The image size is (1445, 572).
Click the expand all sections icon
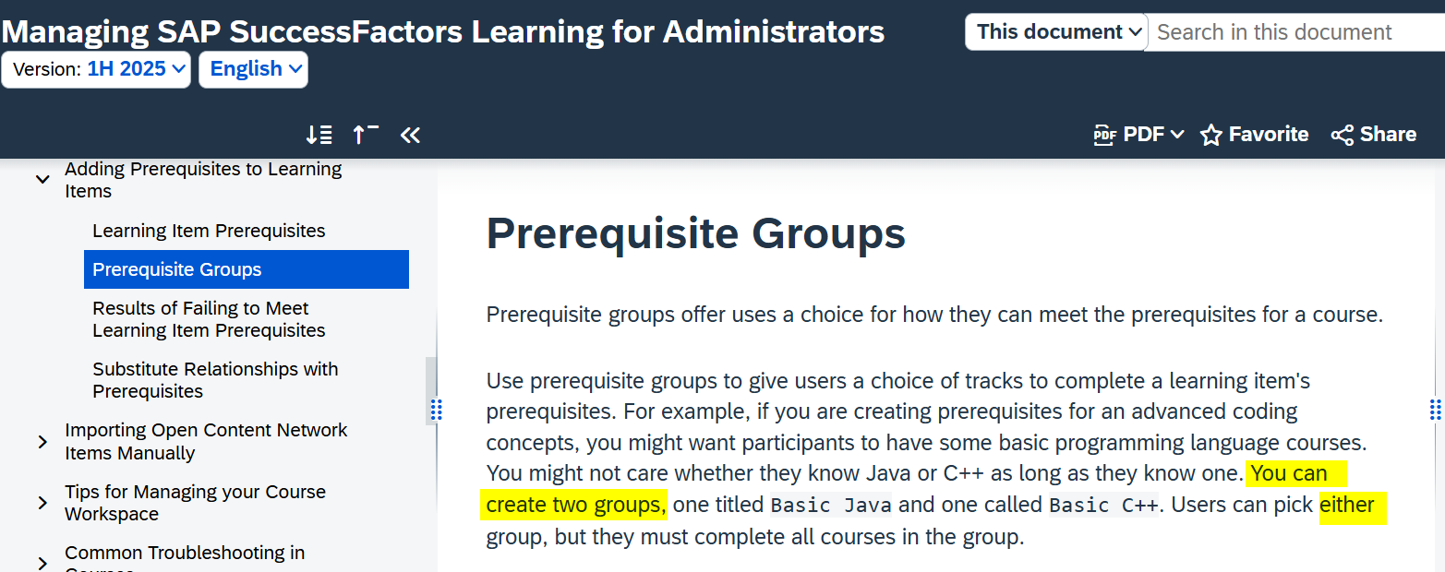tap(319, 135)
